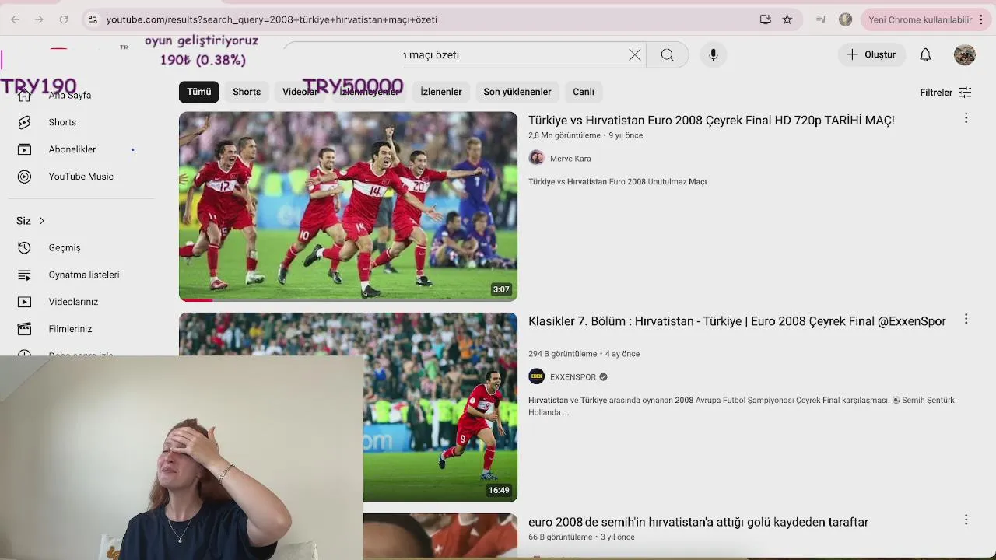
Task: Go back with the browser back arrow
Action: click(16, 19)
